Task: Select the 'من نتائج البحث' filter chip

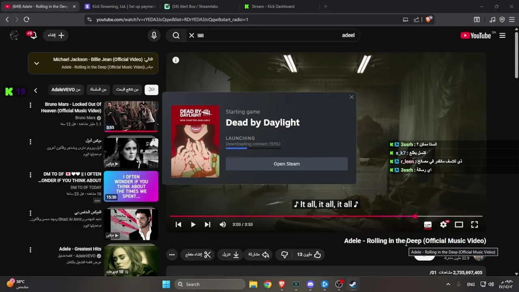Action: coord(127,90)
